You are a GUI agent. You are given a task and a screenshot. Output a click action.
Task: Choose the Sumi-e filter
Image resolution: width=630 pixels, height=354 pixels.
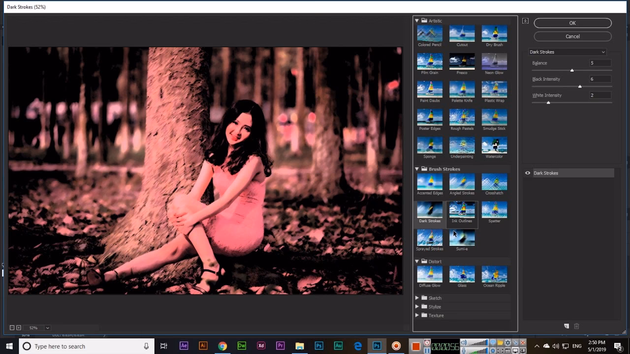point(462,238)
